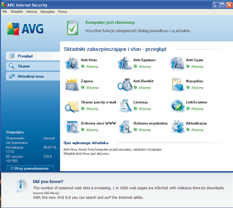
Task: Collapse notification with Ukryj powiadomienie
Action: [x=30, y=168]
